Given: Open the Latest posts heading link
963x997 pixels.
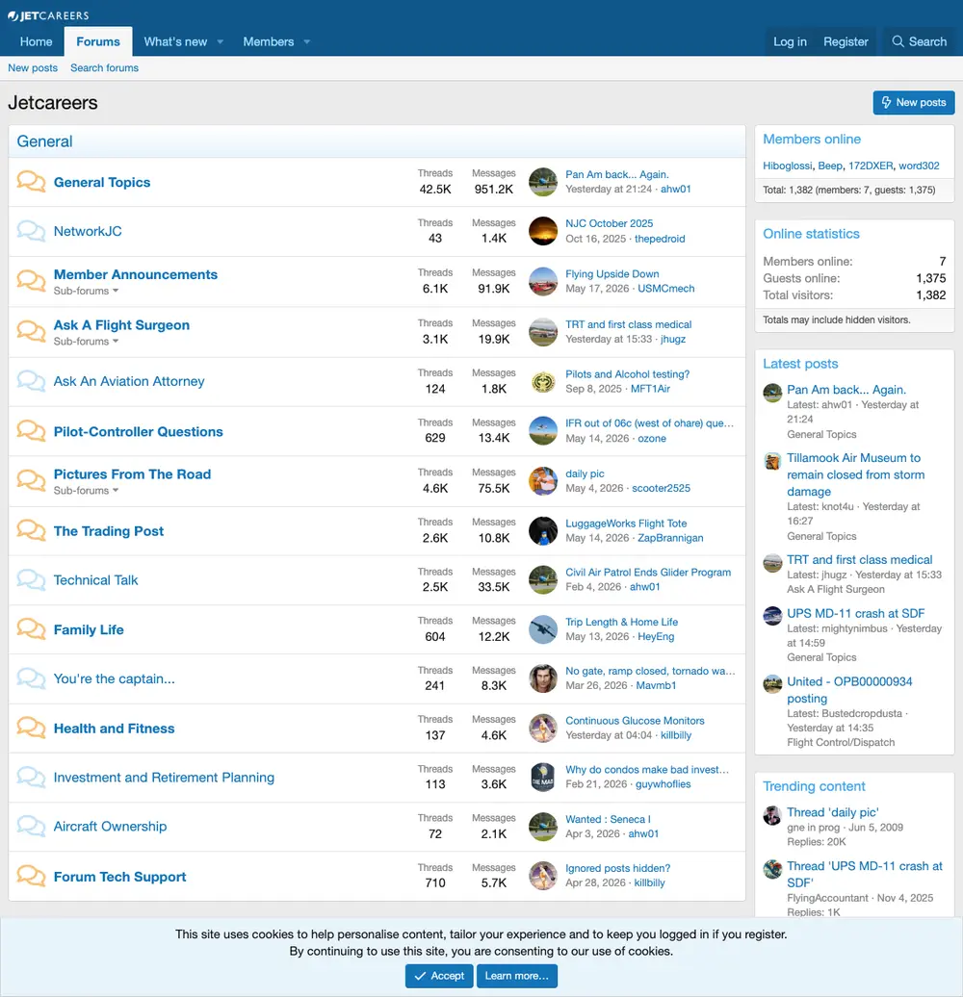Looking at the screenshot, I should [800, 364].
